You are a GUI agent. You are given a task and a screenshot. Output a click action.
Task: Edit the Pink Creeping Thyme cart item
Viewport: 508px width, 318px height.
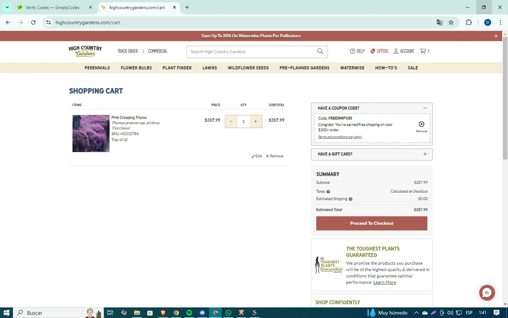[257, 156]
